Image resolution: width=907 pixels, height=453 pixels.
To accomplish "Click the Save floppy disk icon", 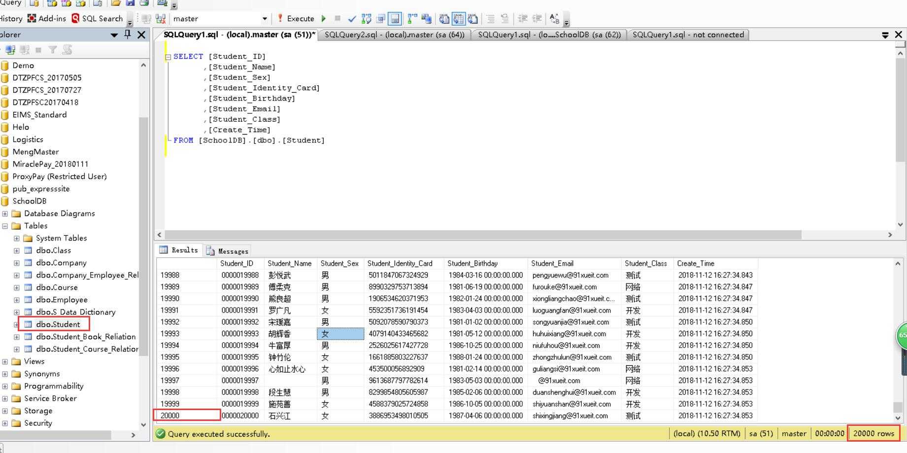I will tap(131, 3).
